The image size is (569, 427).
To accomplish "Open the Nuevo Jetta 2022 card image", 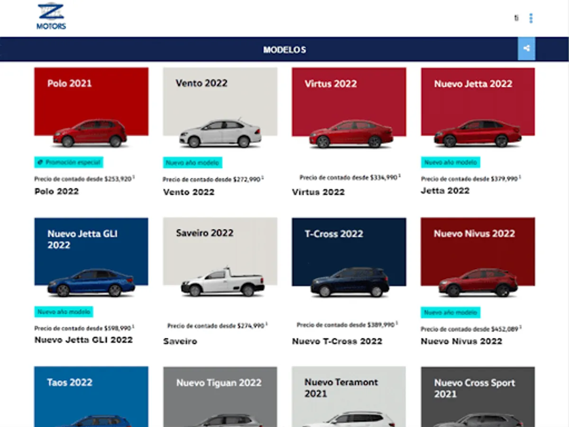I will tap(478, 108).
